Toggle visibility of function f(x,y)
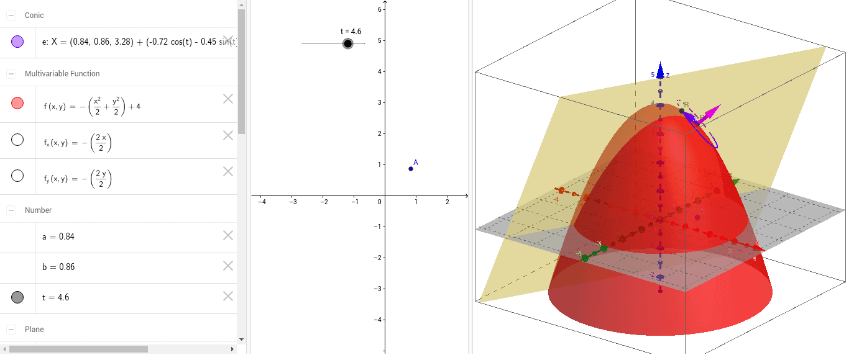Viewport: 849px width, 355px height. click(x=17, y=103)
